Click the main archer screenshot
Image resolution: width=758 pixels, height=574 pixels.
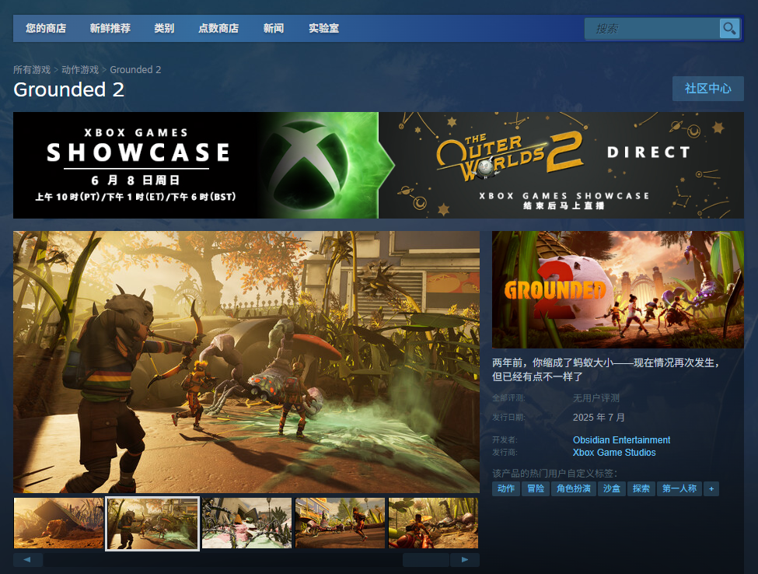246,362
